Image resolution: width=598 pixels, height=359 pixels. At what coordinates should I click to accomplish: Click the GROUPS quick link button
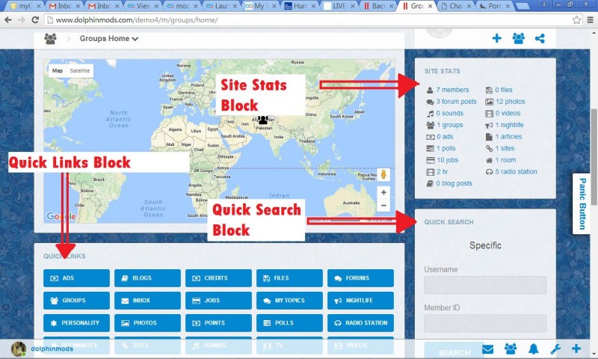pos(76,301)
